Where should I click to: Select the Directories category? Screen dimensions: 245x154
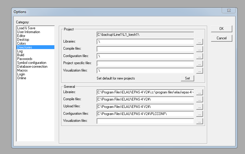[x=35, y=47]
